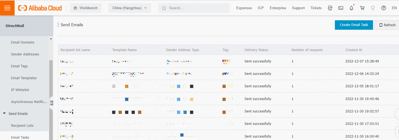Collapse the Send Emails sidebar section

coord(4,114)
